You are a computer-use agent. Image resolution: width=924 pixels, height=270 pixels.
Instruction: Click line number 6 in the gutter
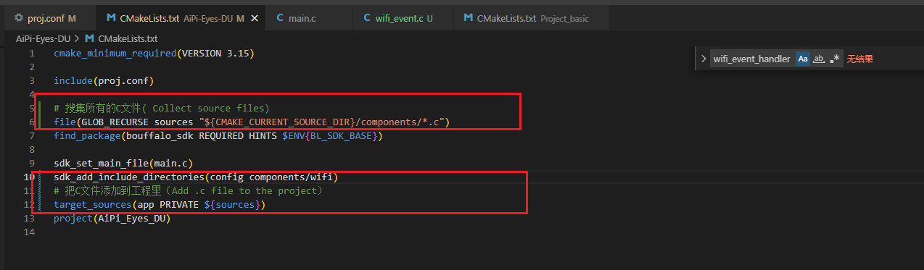(x=31, y=122)
